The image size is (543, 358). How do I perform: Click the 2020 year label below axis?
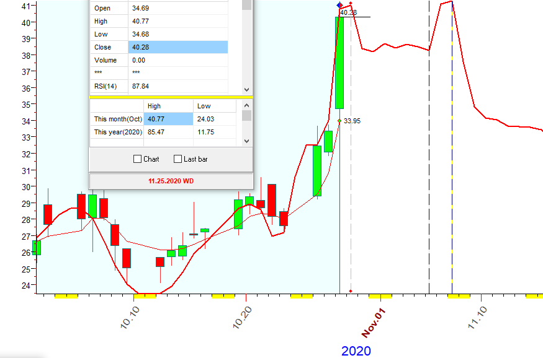tap(356, 351)
